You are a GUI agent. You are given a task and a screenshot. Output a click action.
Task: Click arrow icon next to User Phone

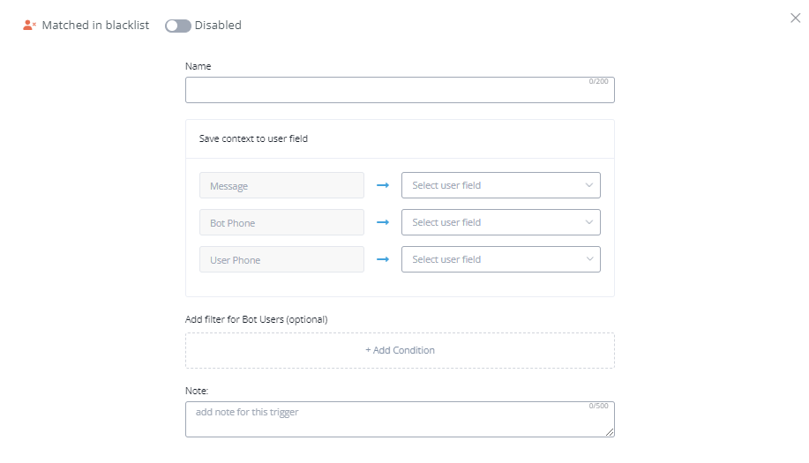coord(382,259)
